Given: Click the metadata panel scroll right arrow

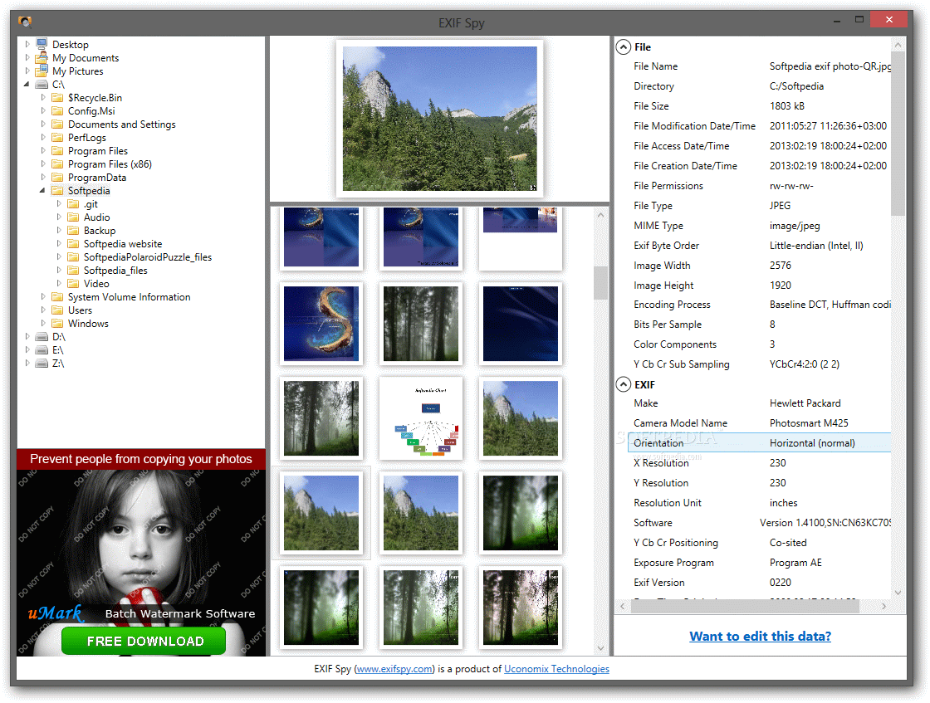Looking at the screenshot, I should tap(883, 606).
